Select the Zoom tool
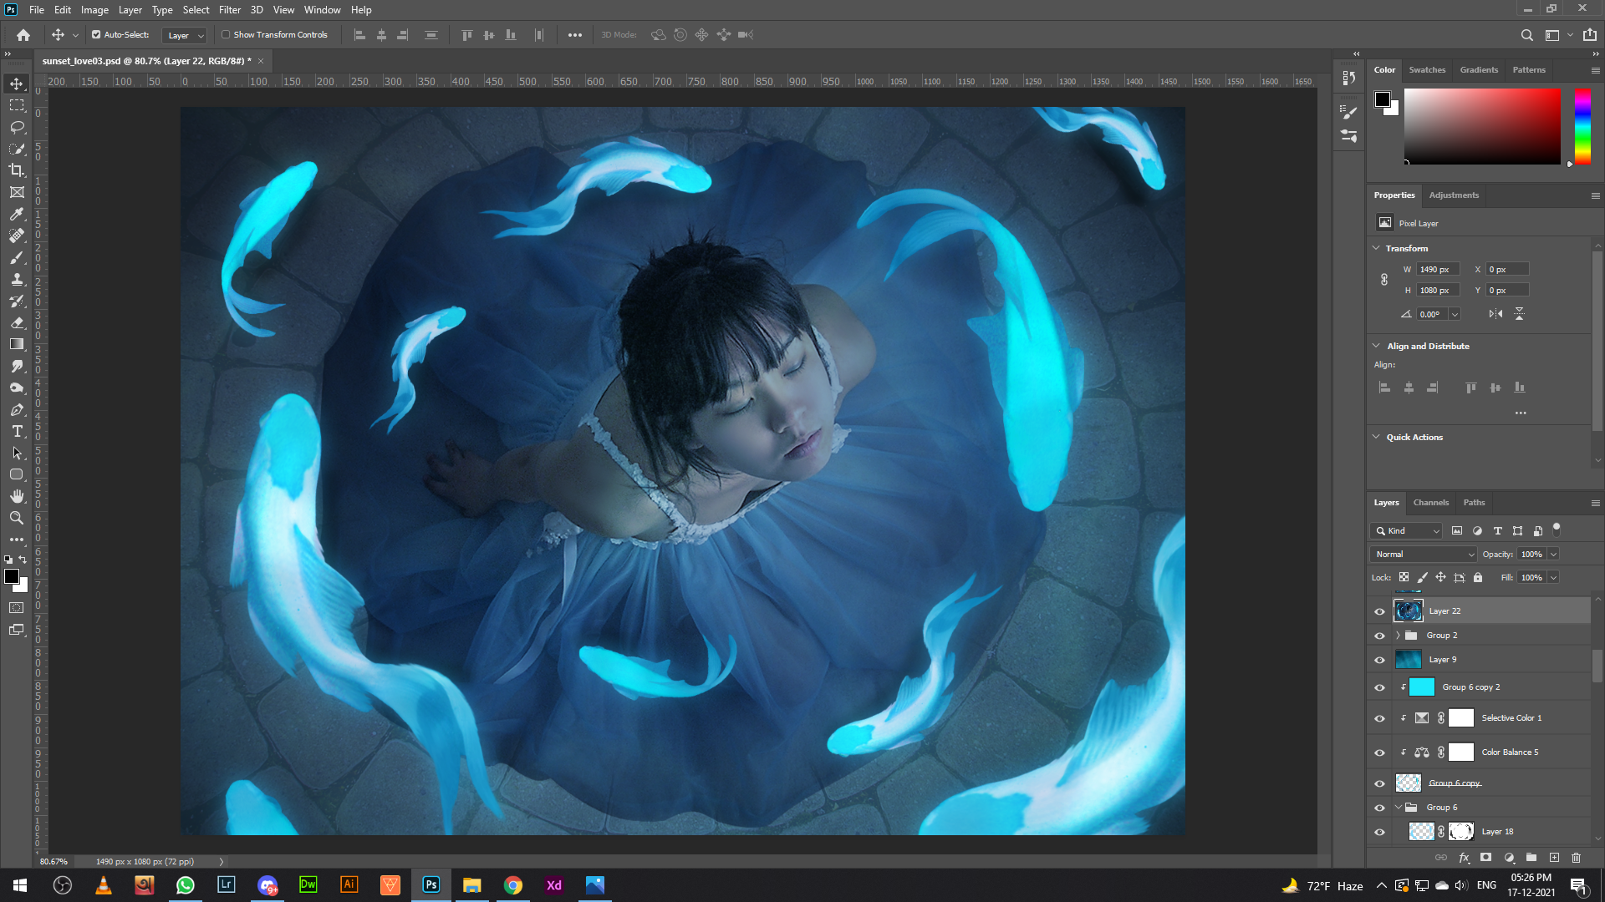Image resolution: width=1605 pixels, height=902 pixels. pos(17,518)
